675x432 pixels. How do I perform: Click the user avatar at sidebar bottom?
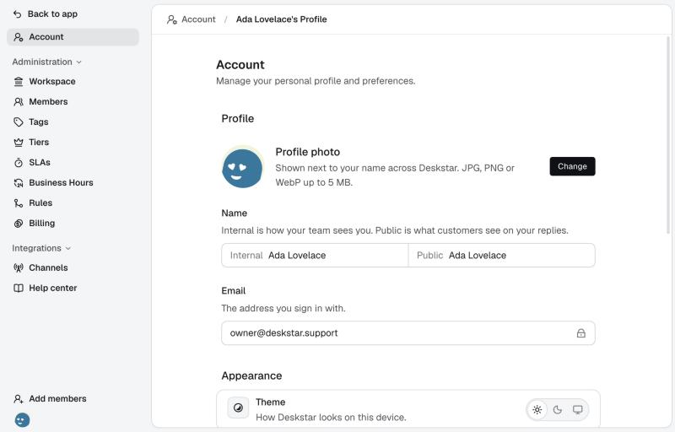[x=23, y=419]
